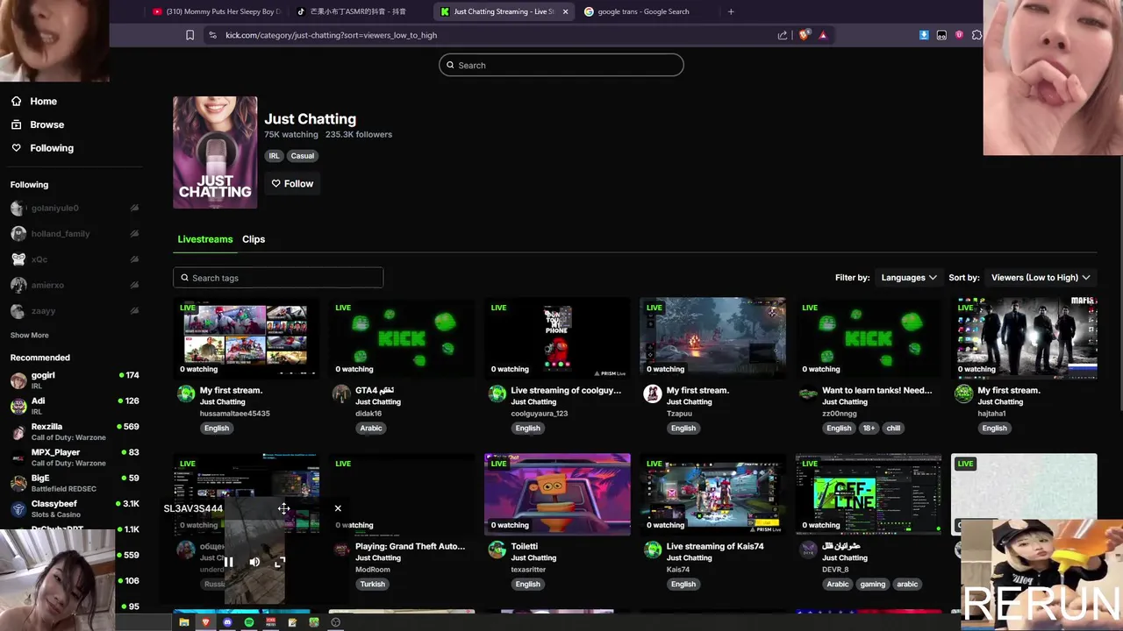The height and width of the screenshot is (631, 1123).
Task: Open the Following heart sidebar item
Action: 42,148
